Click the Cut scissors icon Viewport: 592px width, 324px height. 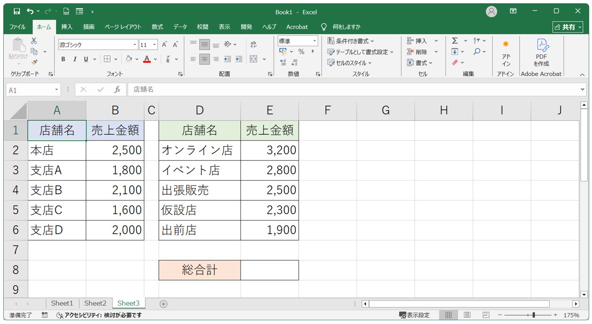coord(34,41)
